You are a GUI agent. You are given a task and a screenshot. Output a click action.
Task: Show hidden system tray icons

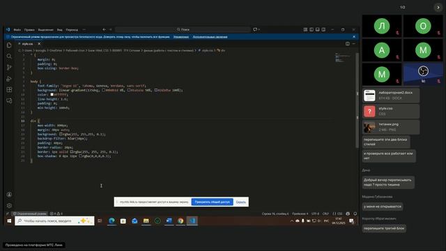pyautogui.click(x=291, y=221)
